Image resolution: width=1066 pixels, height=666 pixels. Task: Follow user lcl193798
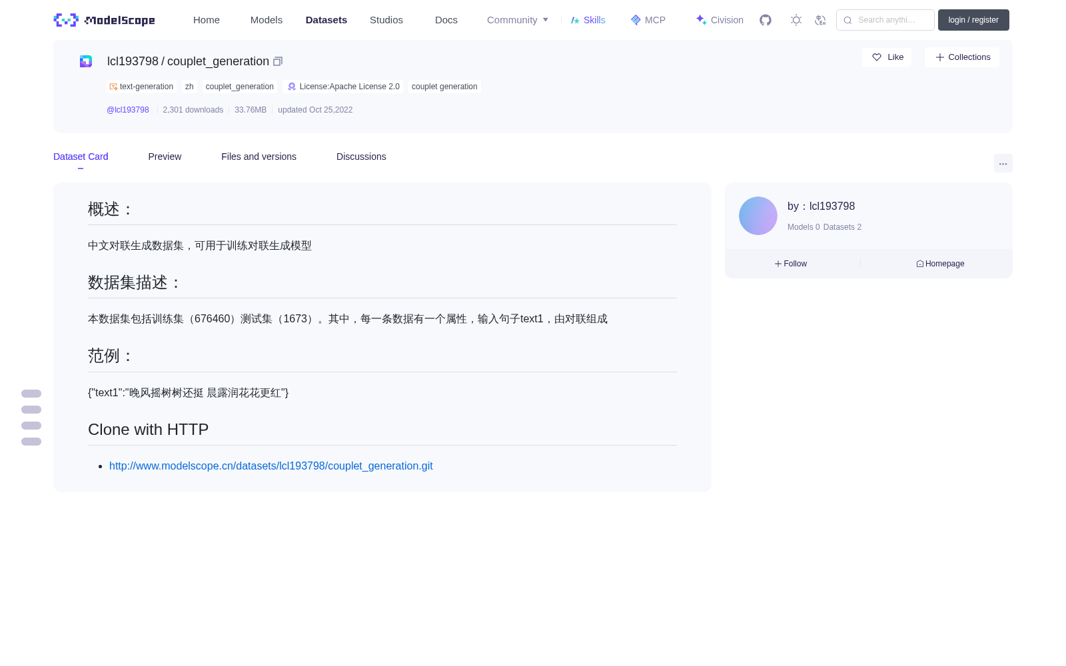(791, 264)
